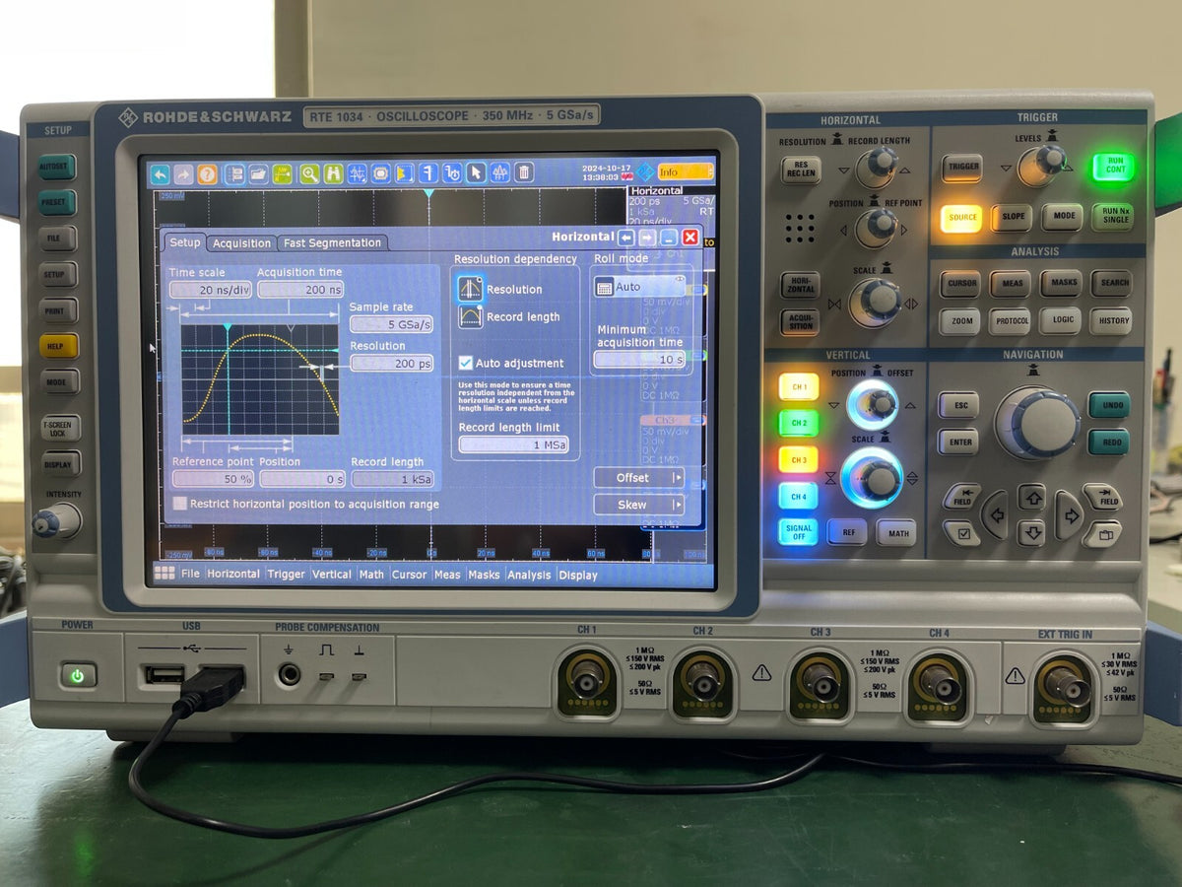Open the Analysis menu

coord(529,575)
